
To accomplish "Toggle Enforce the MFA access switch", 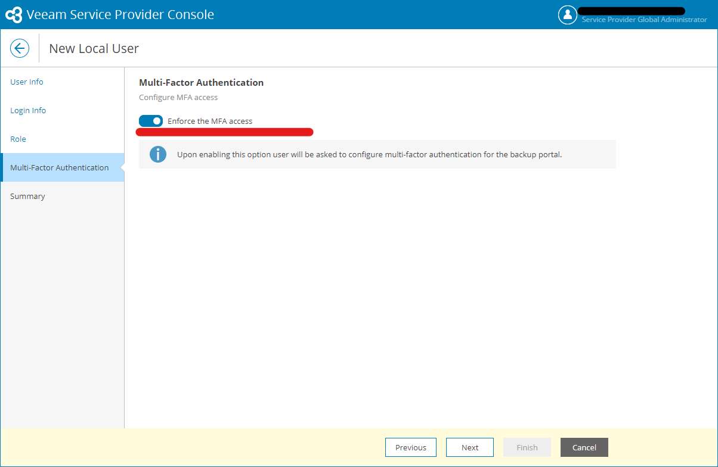I will coord(151,121).
